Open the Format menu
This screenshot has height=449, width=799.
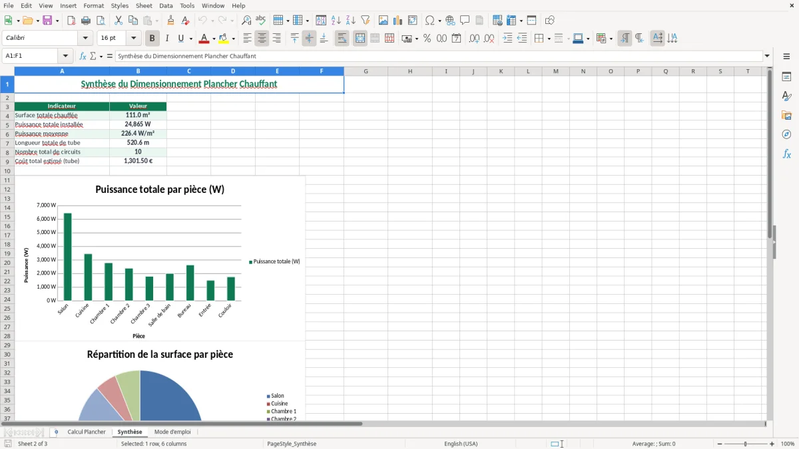(x=93, y=5)
